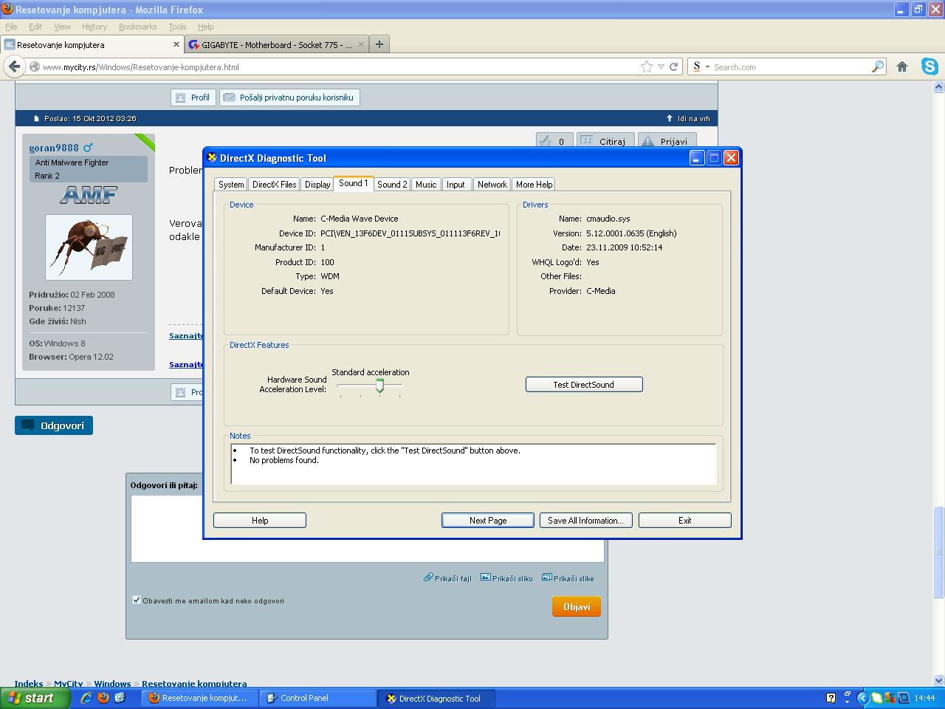This screenshot has width=945, height=709.
Task: Open the goran9888 username link
Action: point(54,148)
